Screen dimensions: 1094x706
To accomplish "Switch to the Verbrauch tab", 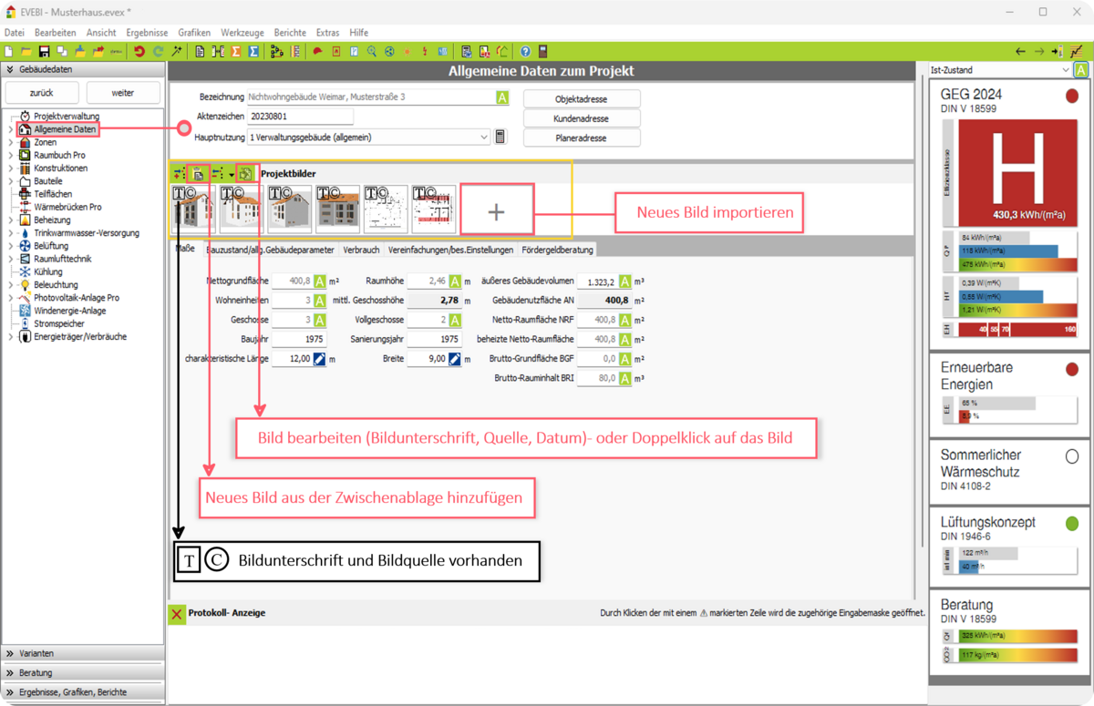I will point(361,250).
